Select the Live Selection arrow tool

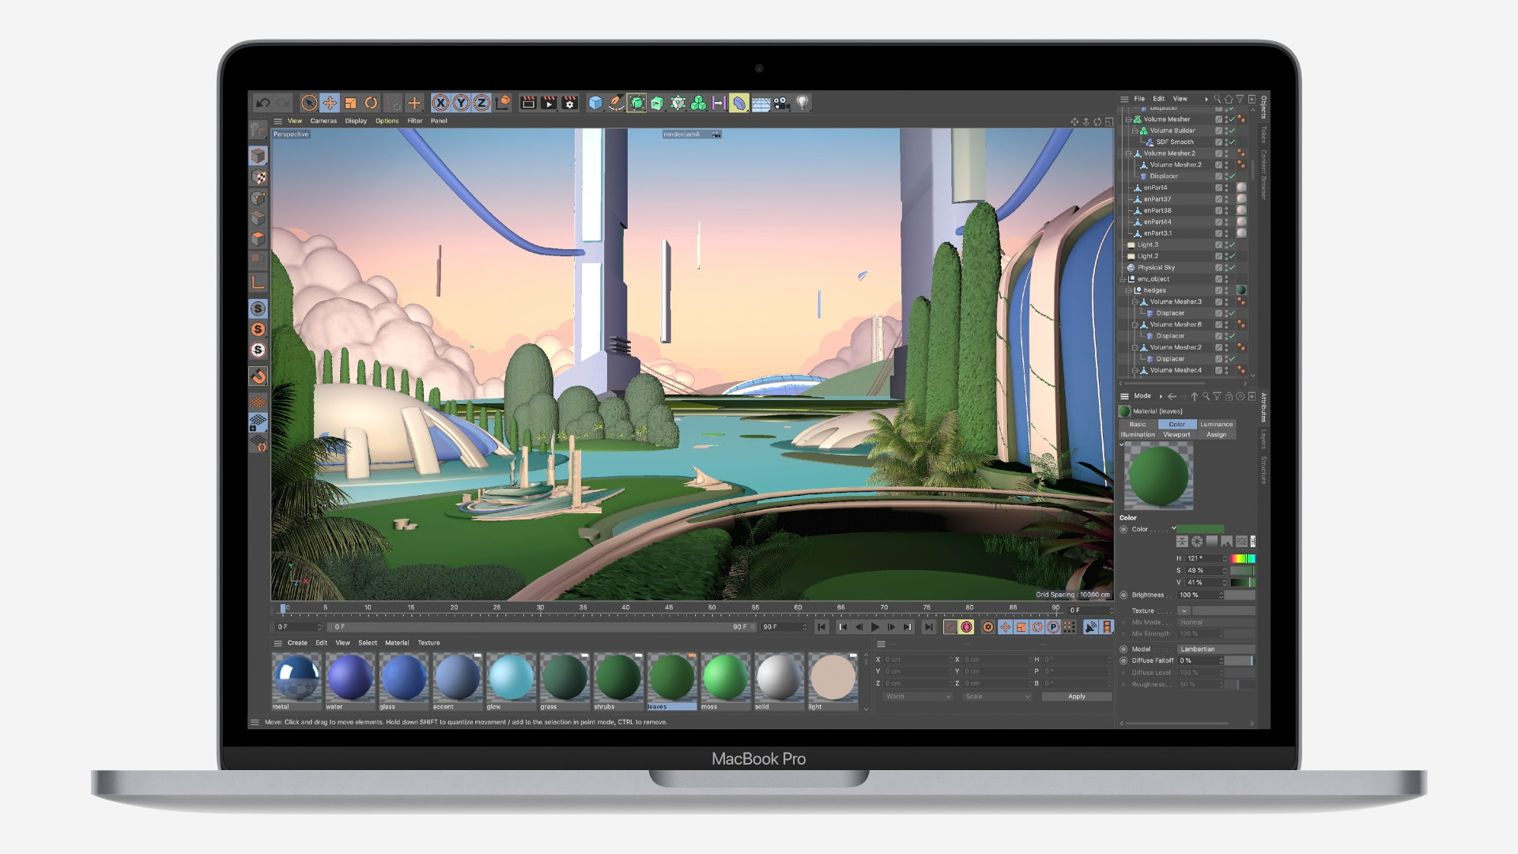click(308, 103)
